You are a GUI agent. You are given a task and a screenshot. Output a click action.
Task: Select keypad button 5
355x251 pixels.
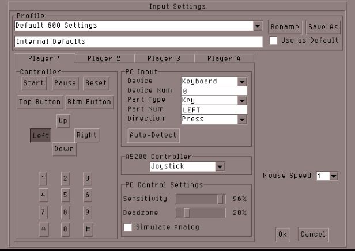click(65, 195)
